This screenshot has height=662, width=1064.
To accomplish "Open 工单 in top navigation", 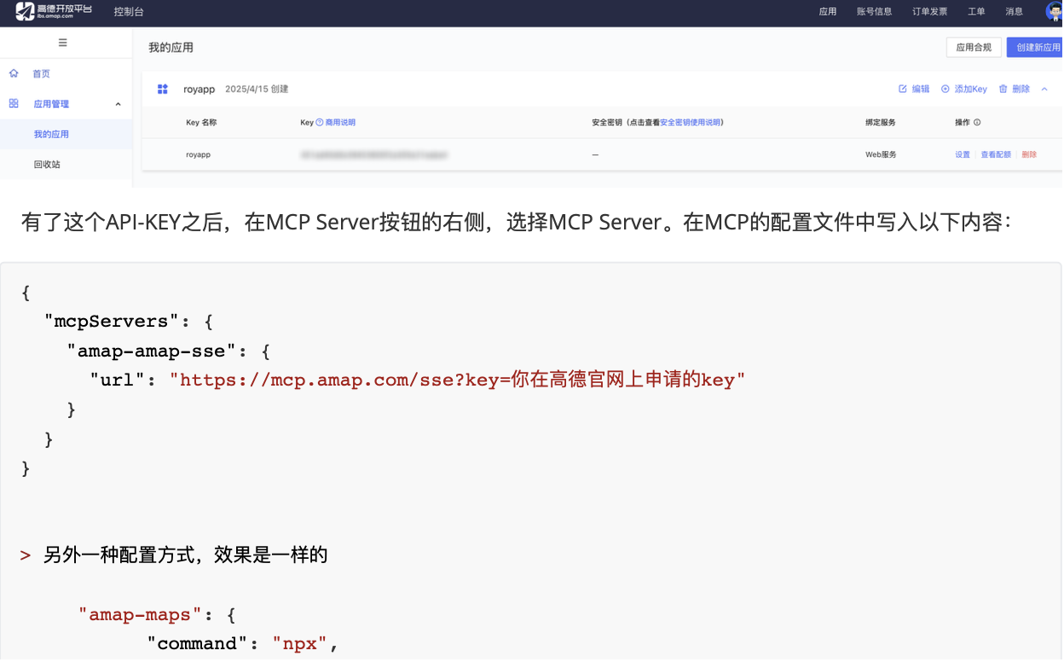I will tap(976, 12).
